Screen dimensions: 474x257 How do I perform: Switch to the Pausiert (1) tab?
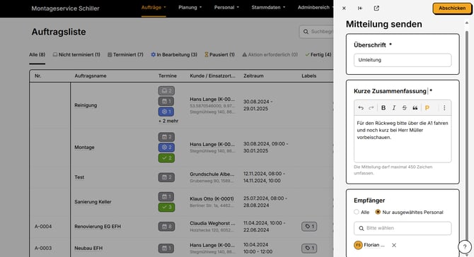(219, 54)
